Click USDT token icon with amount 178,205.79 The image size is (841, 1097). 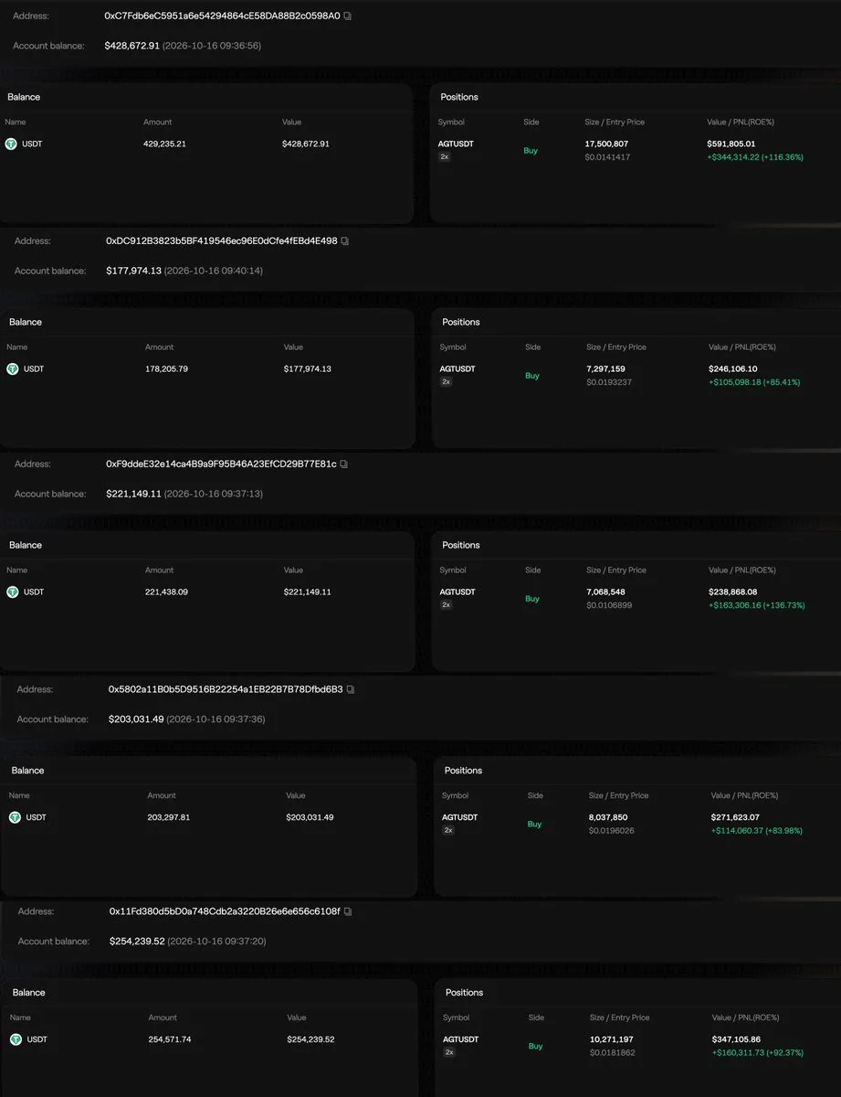tap(13, 368)
